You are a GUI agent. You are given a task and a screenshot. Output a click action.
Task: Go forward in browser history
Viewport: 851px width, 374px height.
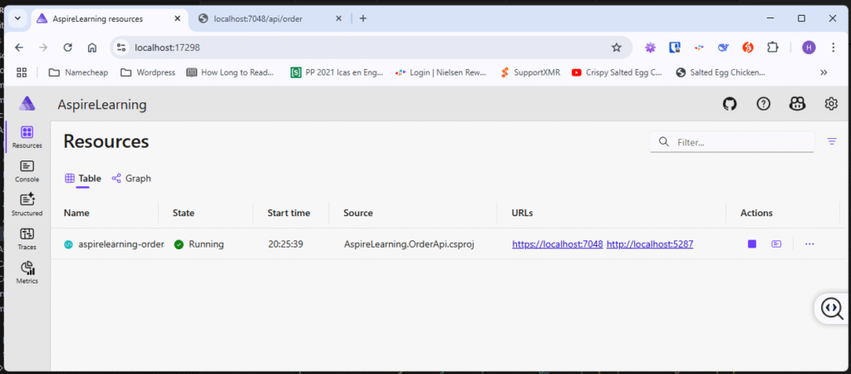click(x=43, y=47)
